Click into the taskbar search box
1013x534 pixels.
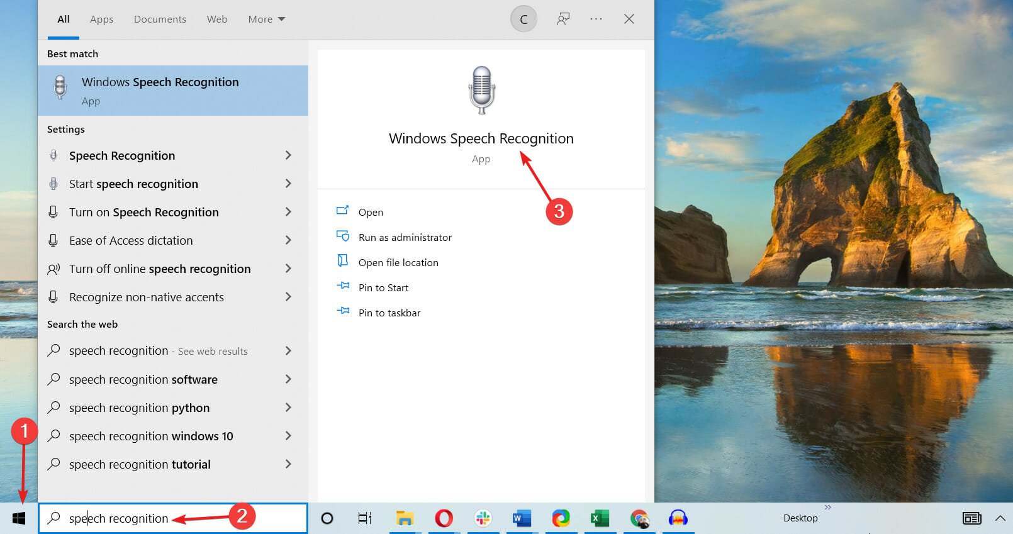(173, 518)
